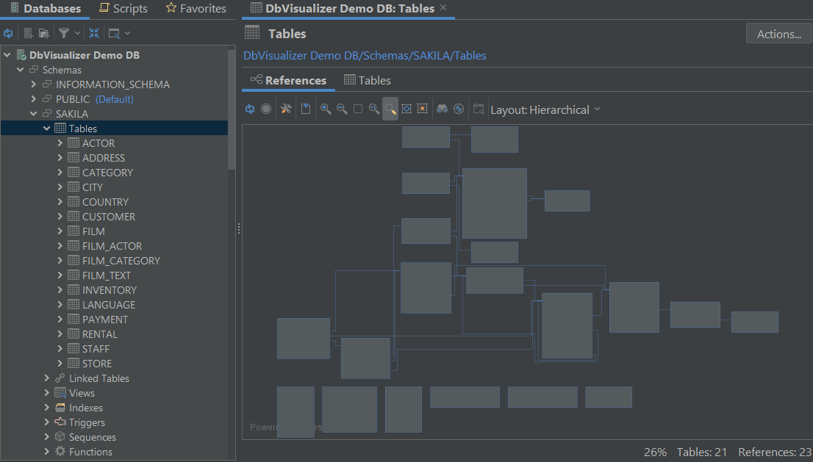
Task: Expand the ACTOR table node
Action: click(x=60, y=143)
